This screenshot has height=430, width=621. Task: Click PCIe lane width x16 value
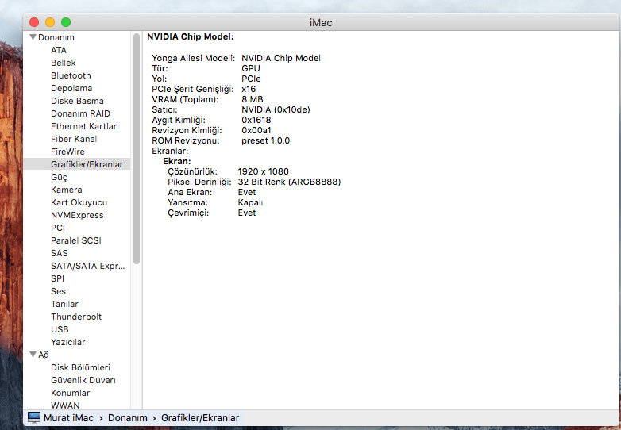click(x=249, y=89)
